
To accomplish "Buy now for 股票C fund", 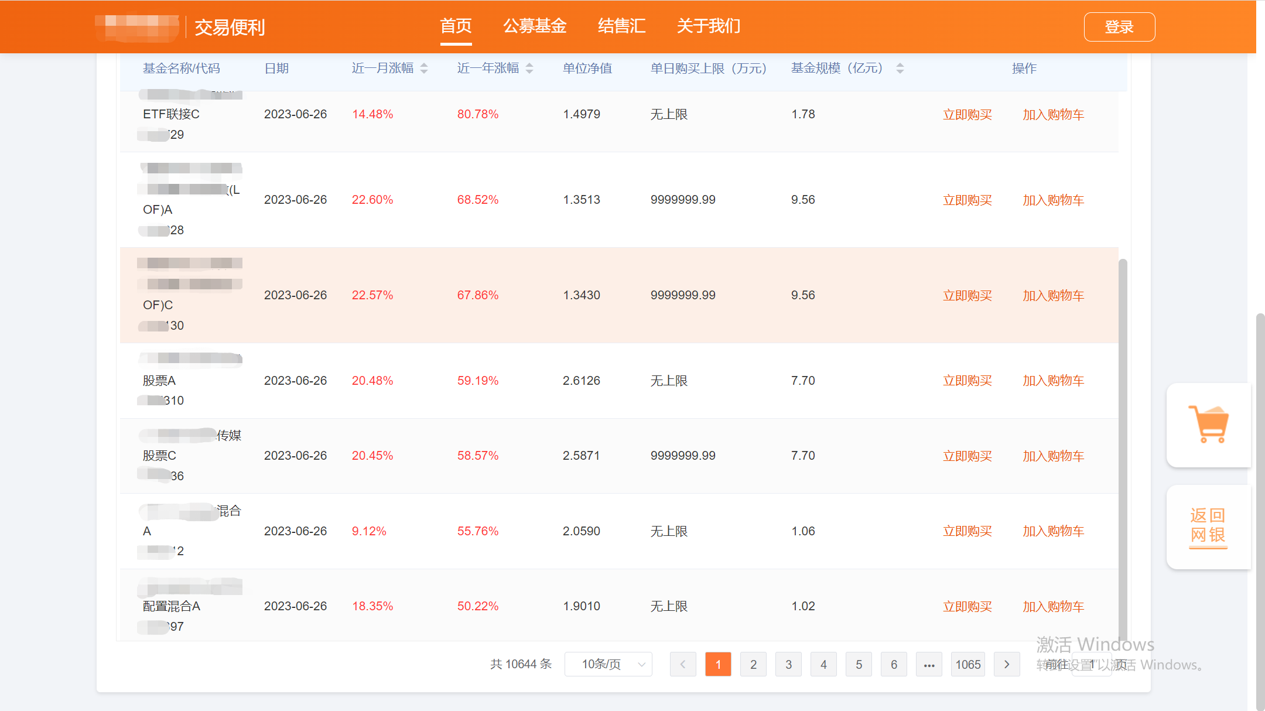I will click(967, 456).
